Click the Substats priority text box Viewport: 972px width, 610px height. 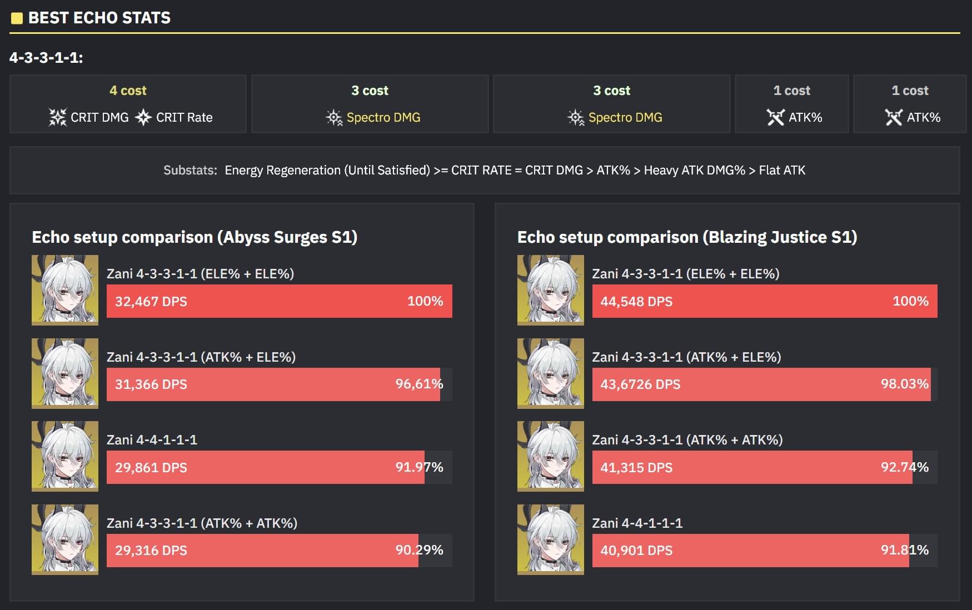click(485, 170)
